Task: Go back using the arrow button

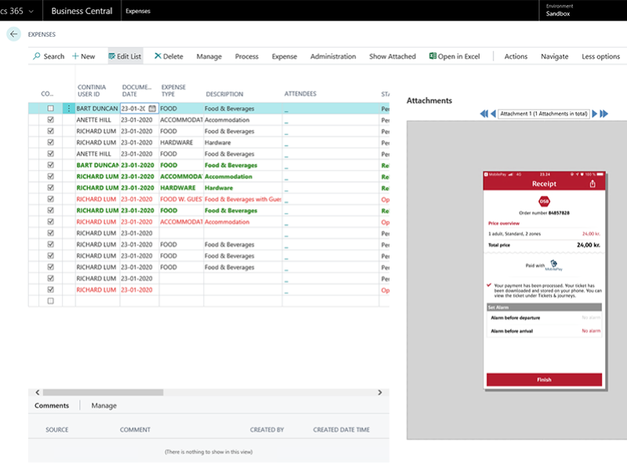Action: click(13, 34)
